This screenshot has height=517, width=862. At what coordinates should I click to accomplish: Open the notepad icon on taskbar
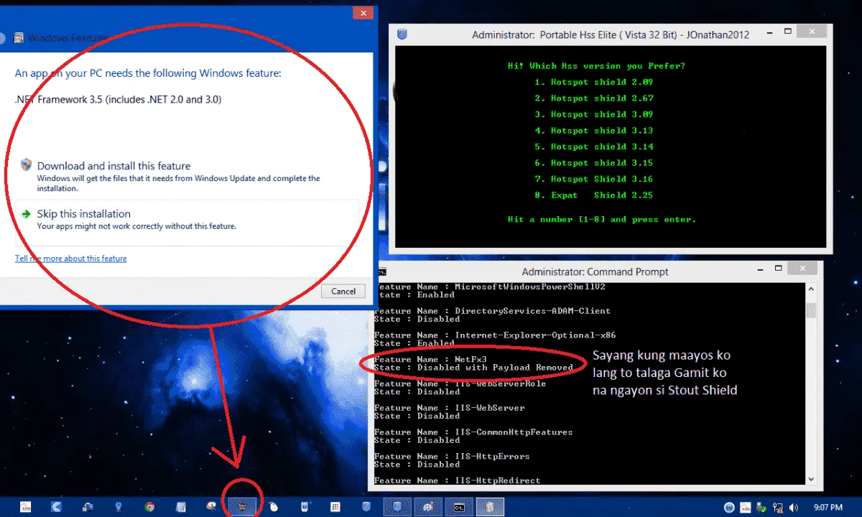[x=180, y=507]
